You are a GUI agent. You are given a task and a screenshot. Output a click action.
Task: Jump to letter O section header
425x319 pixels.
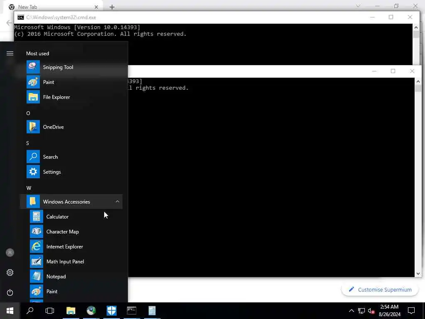(28, 113)
